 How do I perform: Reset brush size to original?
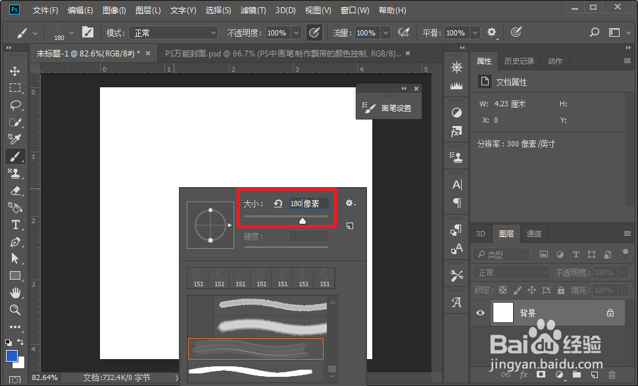point(278,204)
